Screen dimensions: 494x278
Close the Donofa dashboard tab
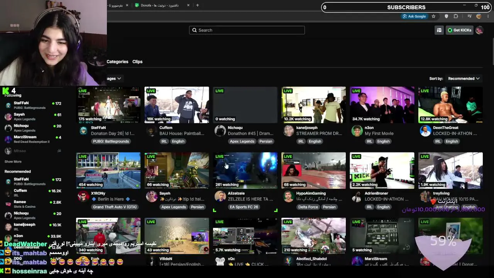(188, 5)
